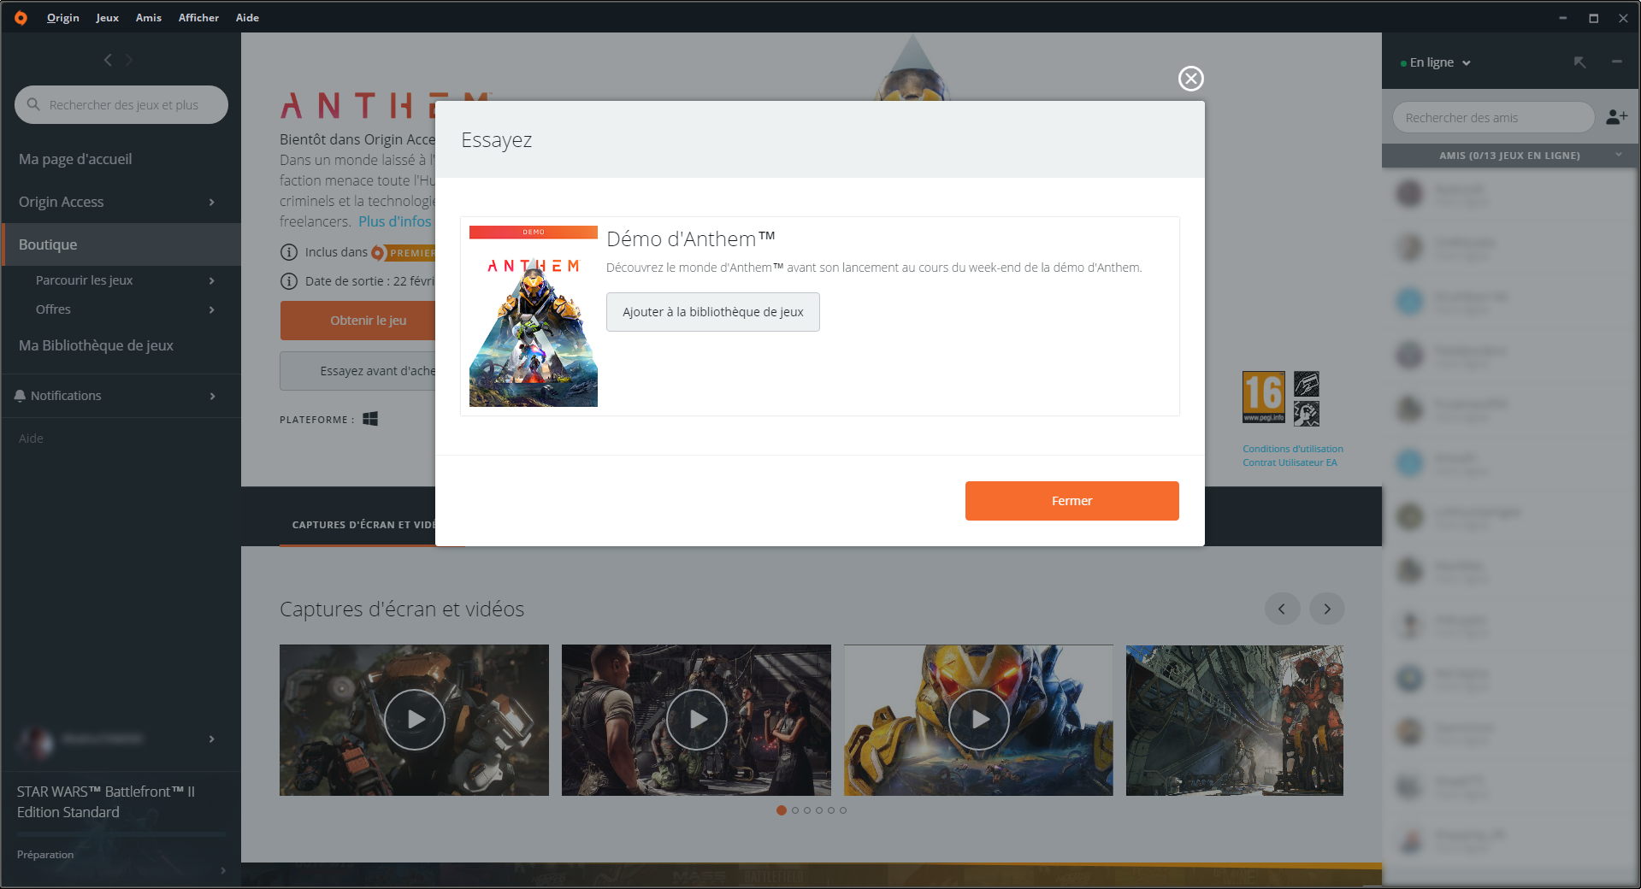This screenshot has height=889, width=1641.
Task: Click Ajouter à la bibliothèque de jeux
Action: coord(713,312)
